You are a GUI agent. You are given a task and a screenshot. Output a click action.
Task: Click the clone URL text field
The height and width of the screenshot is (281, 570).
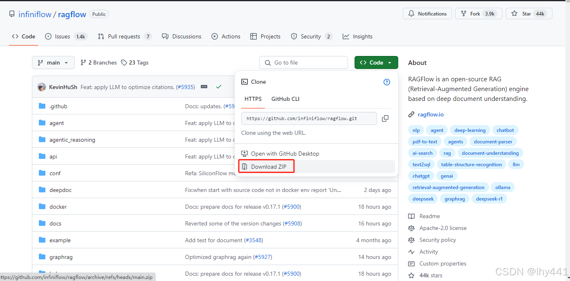(x=309, y=118)
